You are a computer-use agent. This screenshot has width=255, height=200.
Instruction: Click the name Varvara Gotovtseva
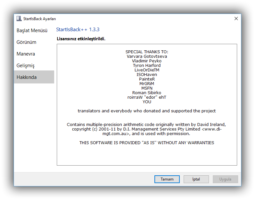[147, 56]
